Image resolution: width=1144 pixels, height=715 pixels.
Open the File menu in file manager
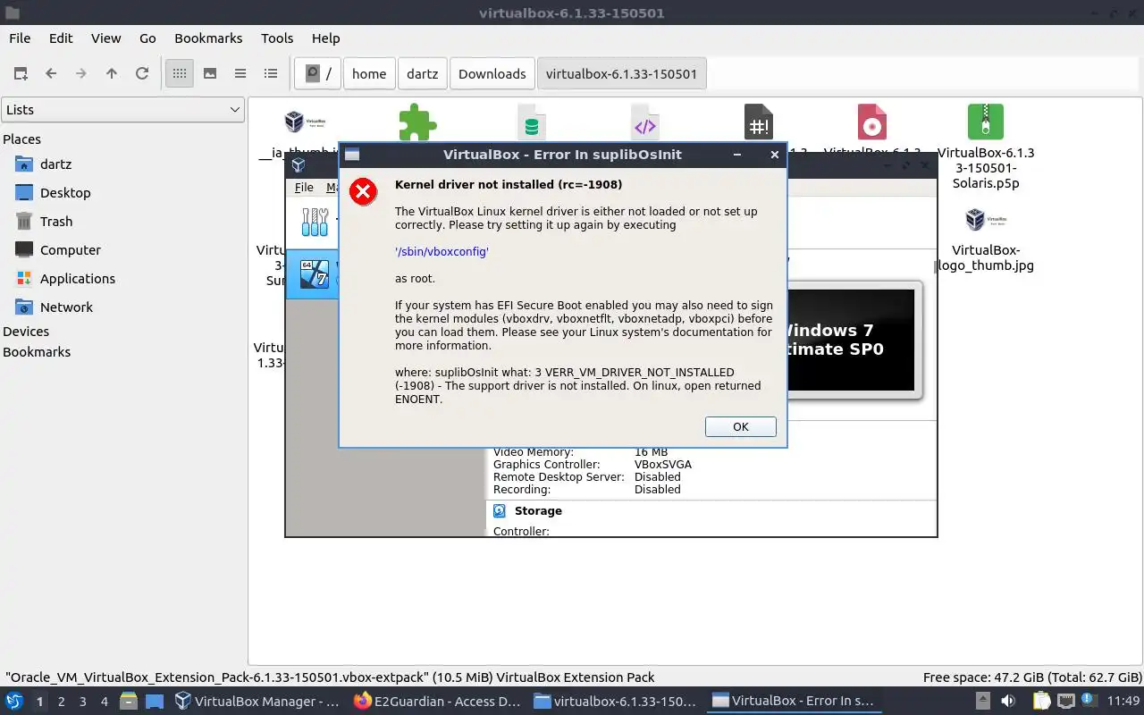20,38
